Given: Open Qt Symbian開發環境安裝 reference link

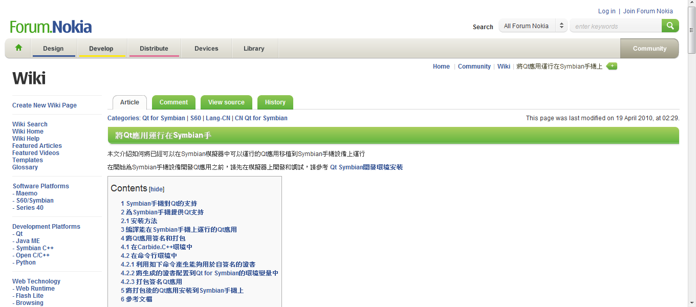Looking at the screenshot, I should click(366, 167).
